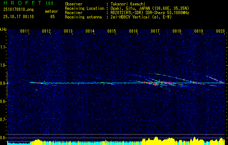Click the 1.1 kHz axis label
The width and height of the screenshot is (228, 145).
(3, 47)
